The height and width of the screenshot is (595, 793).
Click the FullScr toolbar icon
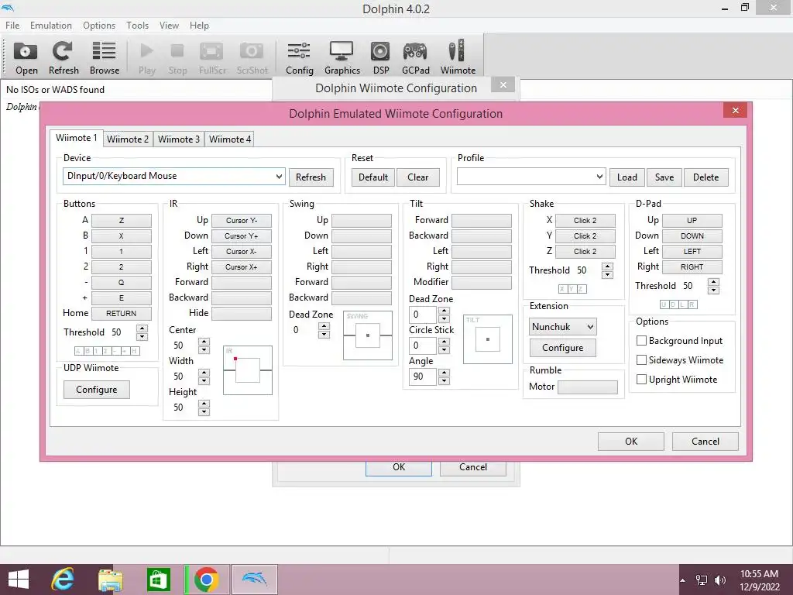(x=212, y=57)
